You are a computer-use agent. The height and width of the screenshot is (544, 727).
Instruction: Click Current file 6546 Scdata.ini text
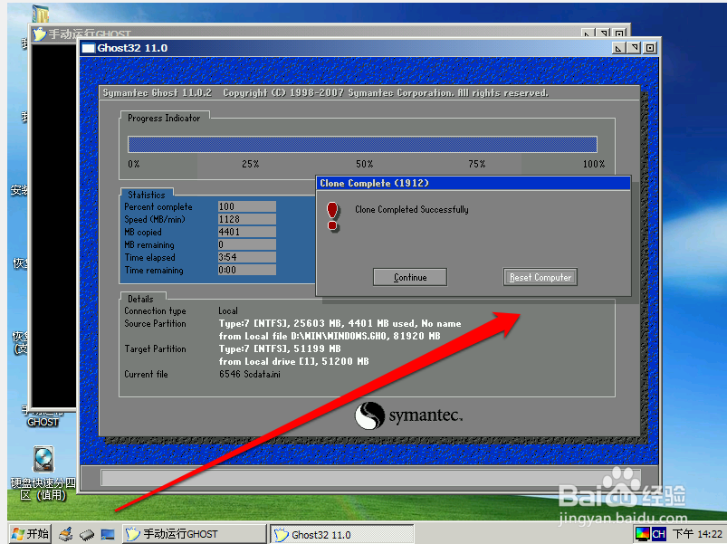(x=250, y=374)
